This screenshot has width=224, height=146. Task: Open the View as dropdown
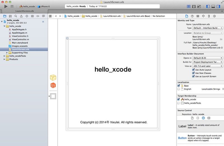[207, 66]
